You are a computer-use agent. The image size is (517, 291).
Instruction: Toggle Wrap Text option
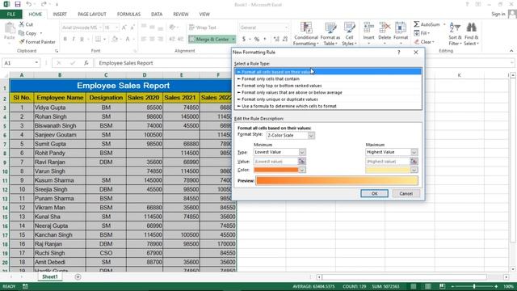tap(203, 27)
